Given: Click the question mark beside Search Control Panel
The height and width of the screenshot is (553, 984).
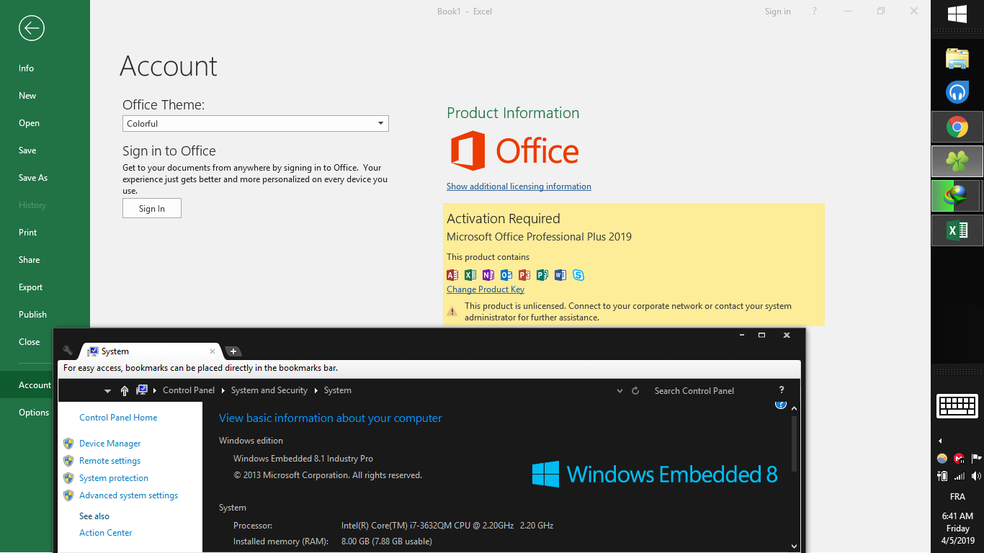Looking at the screenshot, I should coord(782,390).
